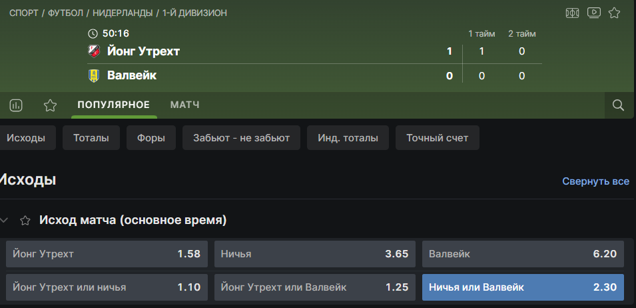The height and width of the screenshot is (308, 636).
Task: Switch to the ПОПУЛЯРНОЕ tab
Action: (x=113, y=105)
